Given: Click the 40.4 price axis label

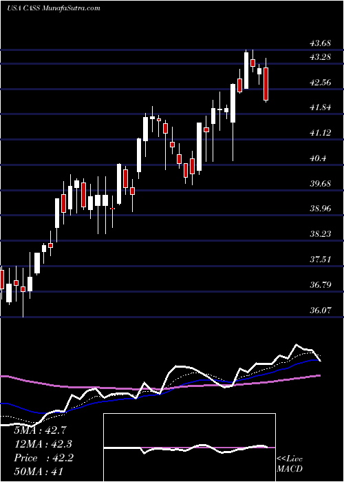Looking at the screenshot, I should (x=318, y=158).
